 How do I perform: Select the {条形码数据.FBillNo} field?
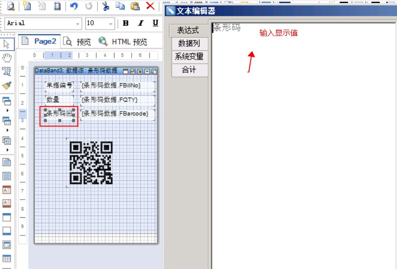coord(118,86)
